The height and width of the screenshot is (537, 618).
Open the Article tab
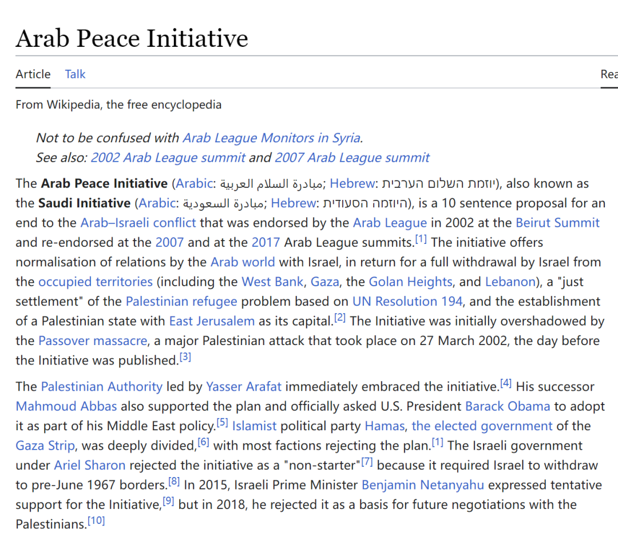click(33, 74)
